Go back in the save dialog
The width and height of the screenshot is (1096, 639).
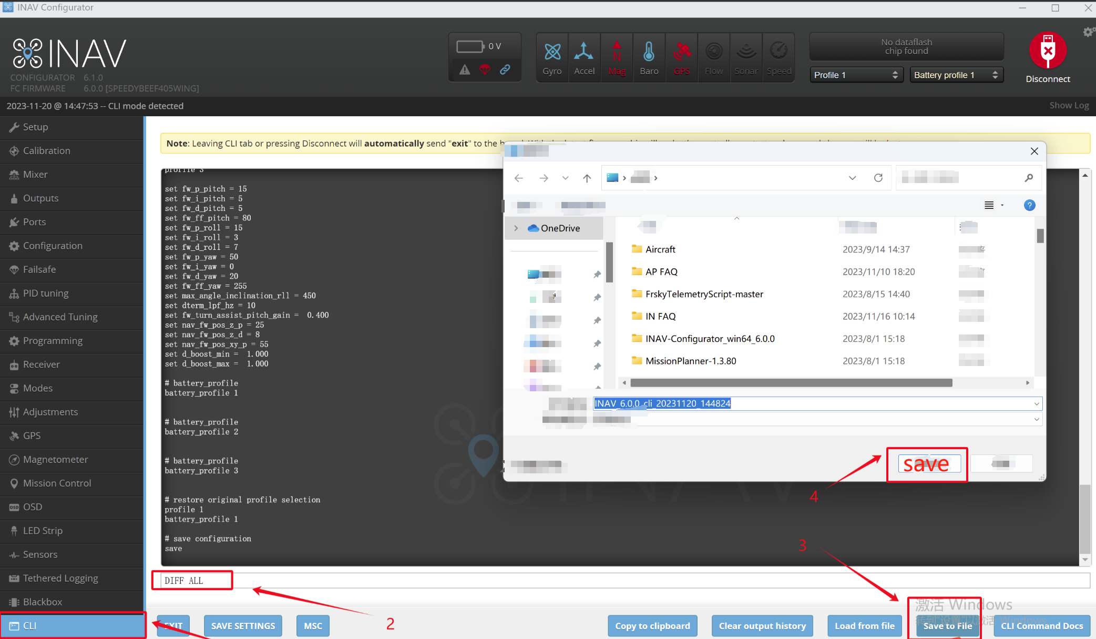click(x=519, y=178)
